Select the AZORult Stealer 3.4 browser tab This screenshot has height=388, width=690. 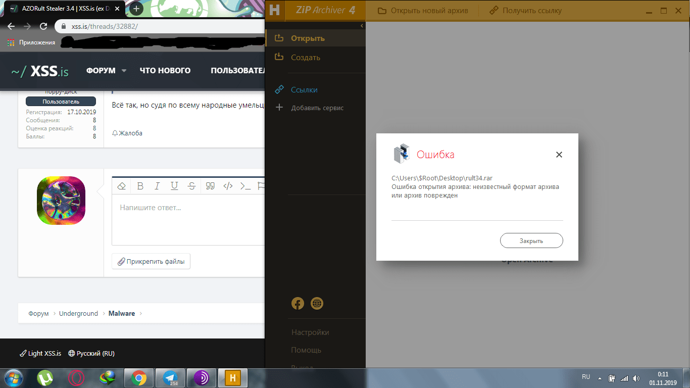coord(64,9)
